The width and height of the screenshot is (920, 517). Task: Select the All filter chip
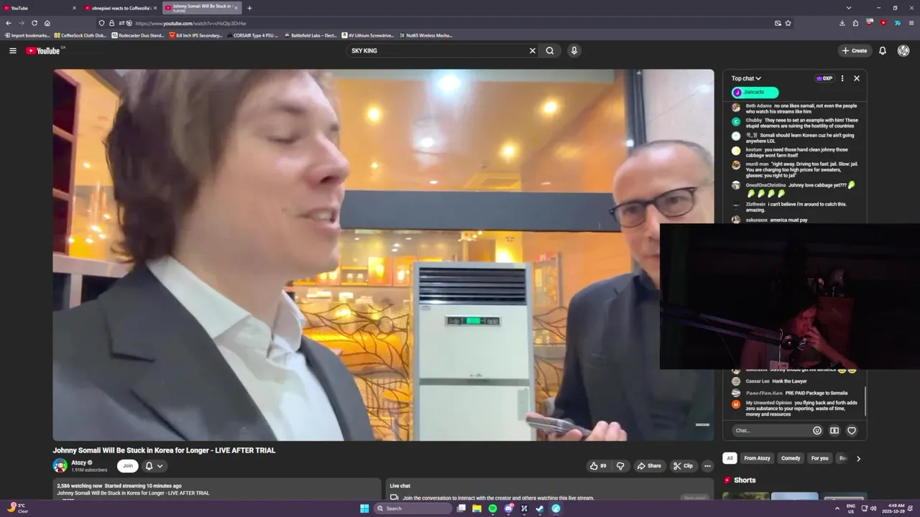coord(730,458)
